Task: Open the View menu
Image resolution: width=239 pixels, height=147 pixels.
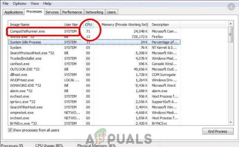Action: click(x=35, y=4)
